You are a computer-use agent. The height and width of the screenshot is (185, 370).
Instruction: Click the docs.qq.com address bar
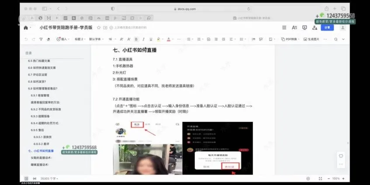tap(188, 8)
